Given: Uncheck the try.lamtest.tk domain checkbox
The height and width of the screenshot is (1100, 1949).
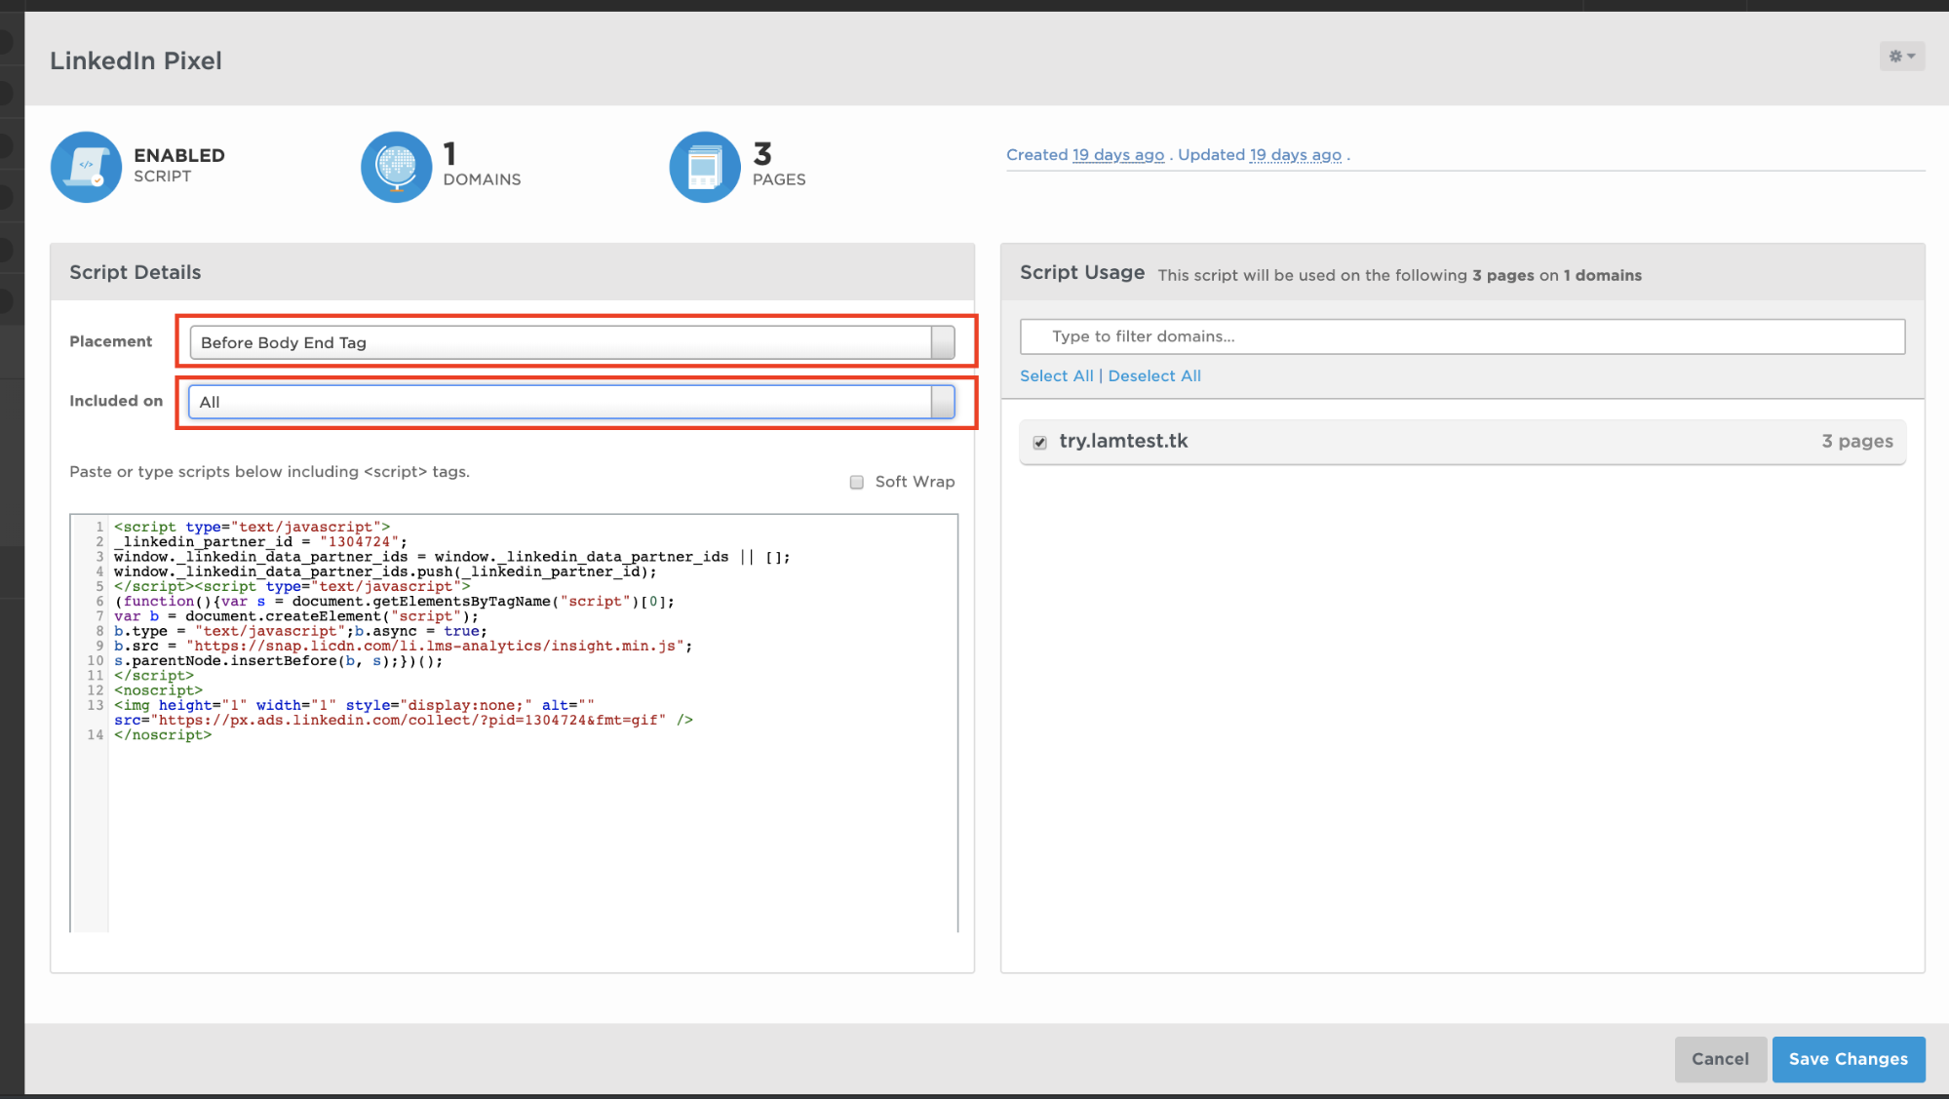Looking at the screenshot, I should click(1040, 442).
